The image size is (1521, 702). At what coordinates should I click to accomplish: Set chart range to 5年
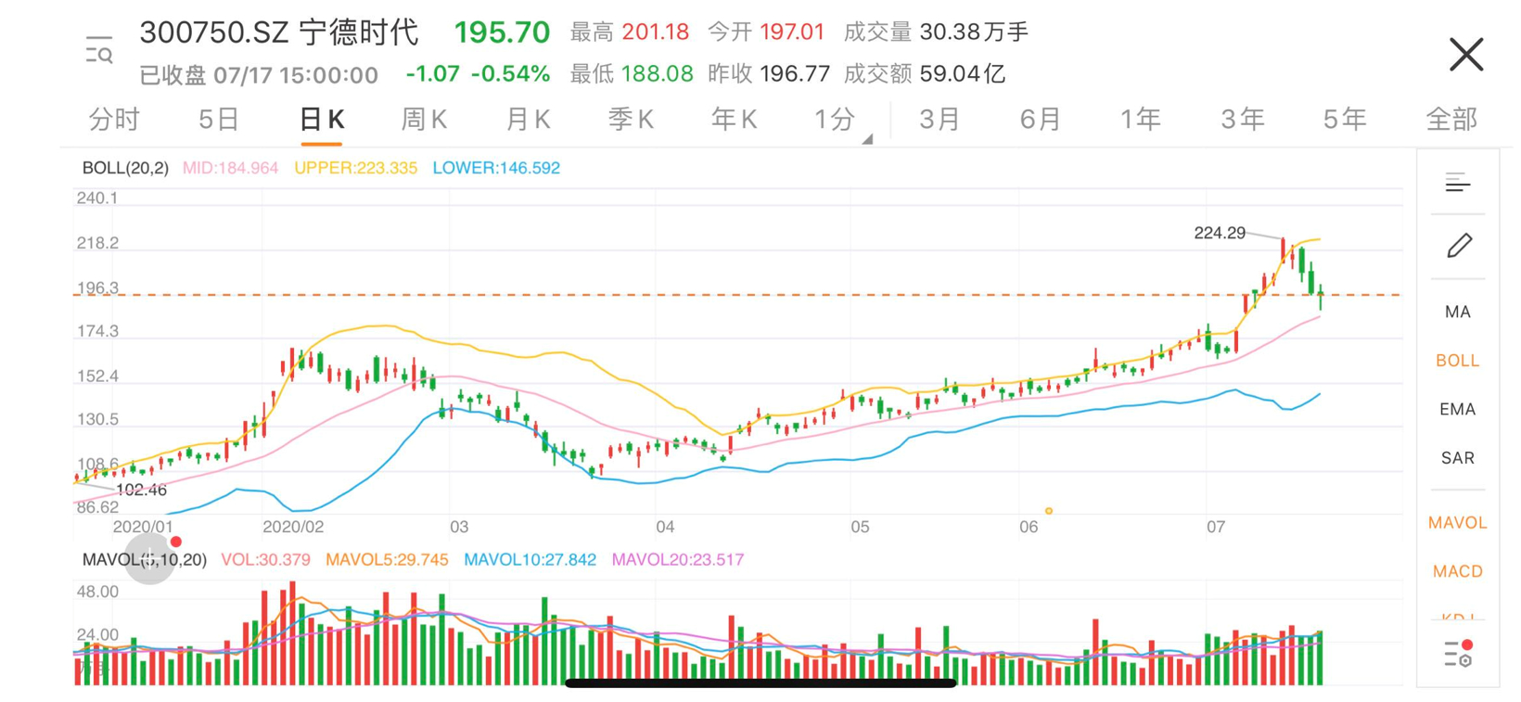[1344, 120]
